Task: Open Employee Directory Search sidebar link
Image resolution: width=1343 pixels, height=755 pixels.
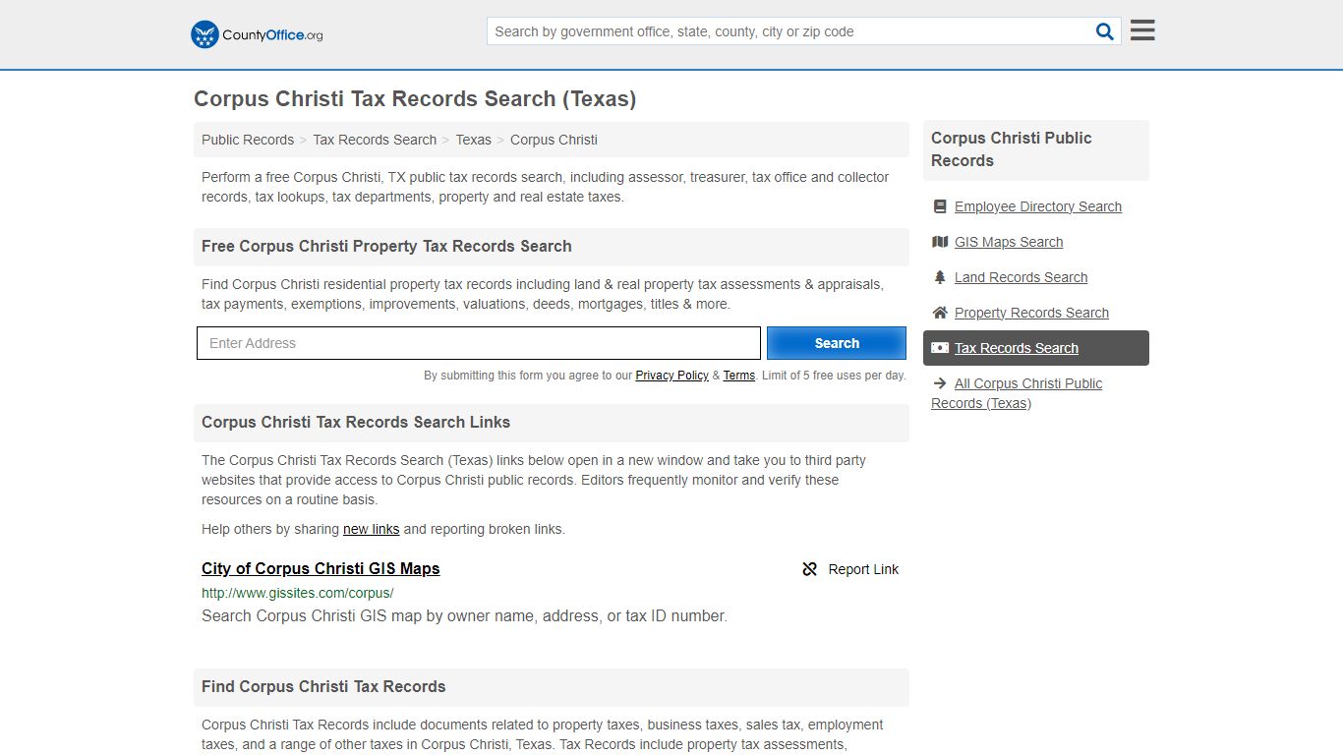Action: tap(1038, 206)
